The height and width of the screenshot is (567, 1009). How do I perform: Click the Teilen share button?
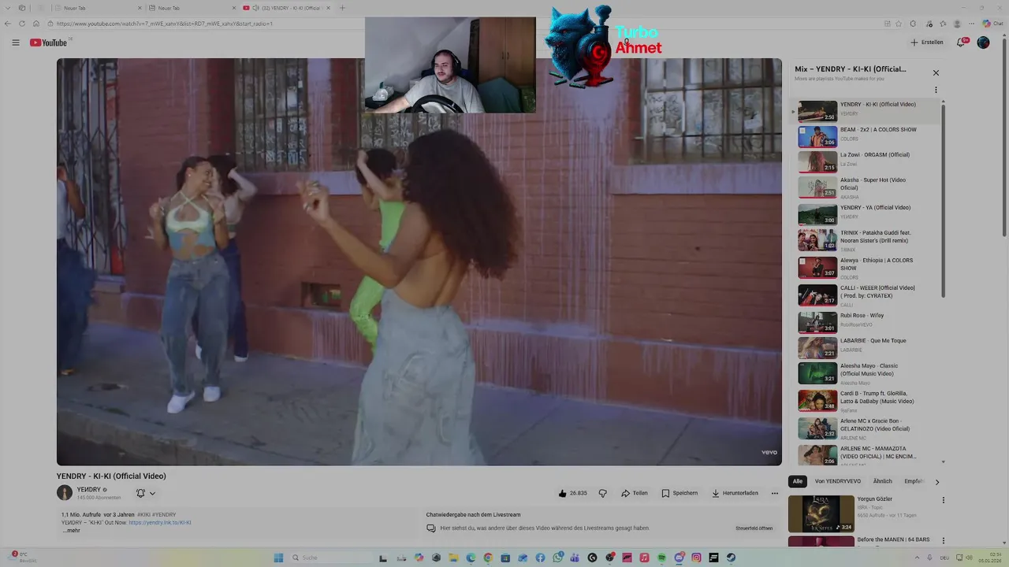635,493
